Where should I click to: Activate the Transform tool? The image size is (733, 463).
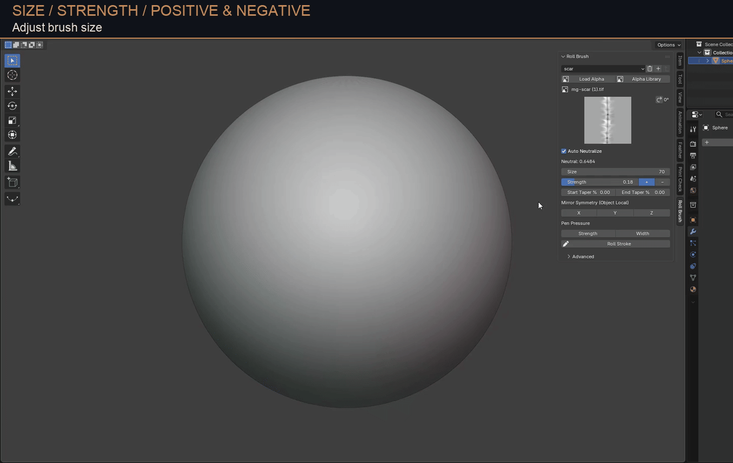pyautogui.click(x=12, y=135)
